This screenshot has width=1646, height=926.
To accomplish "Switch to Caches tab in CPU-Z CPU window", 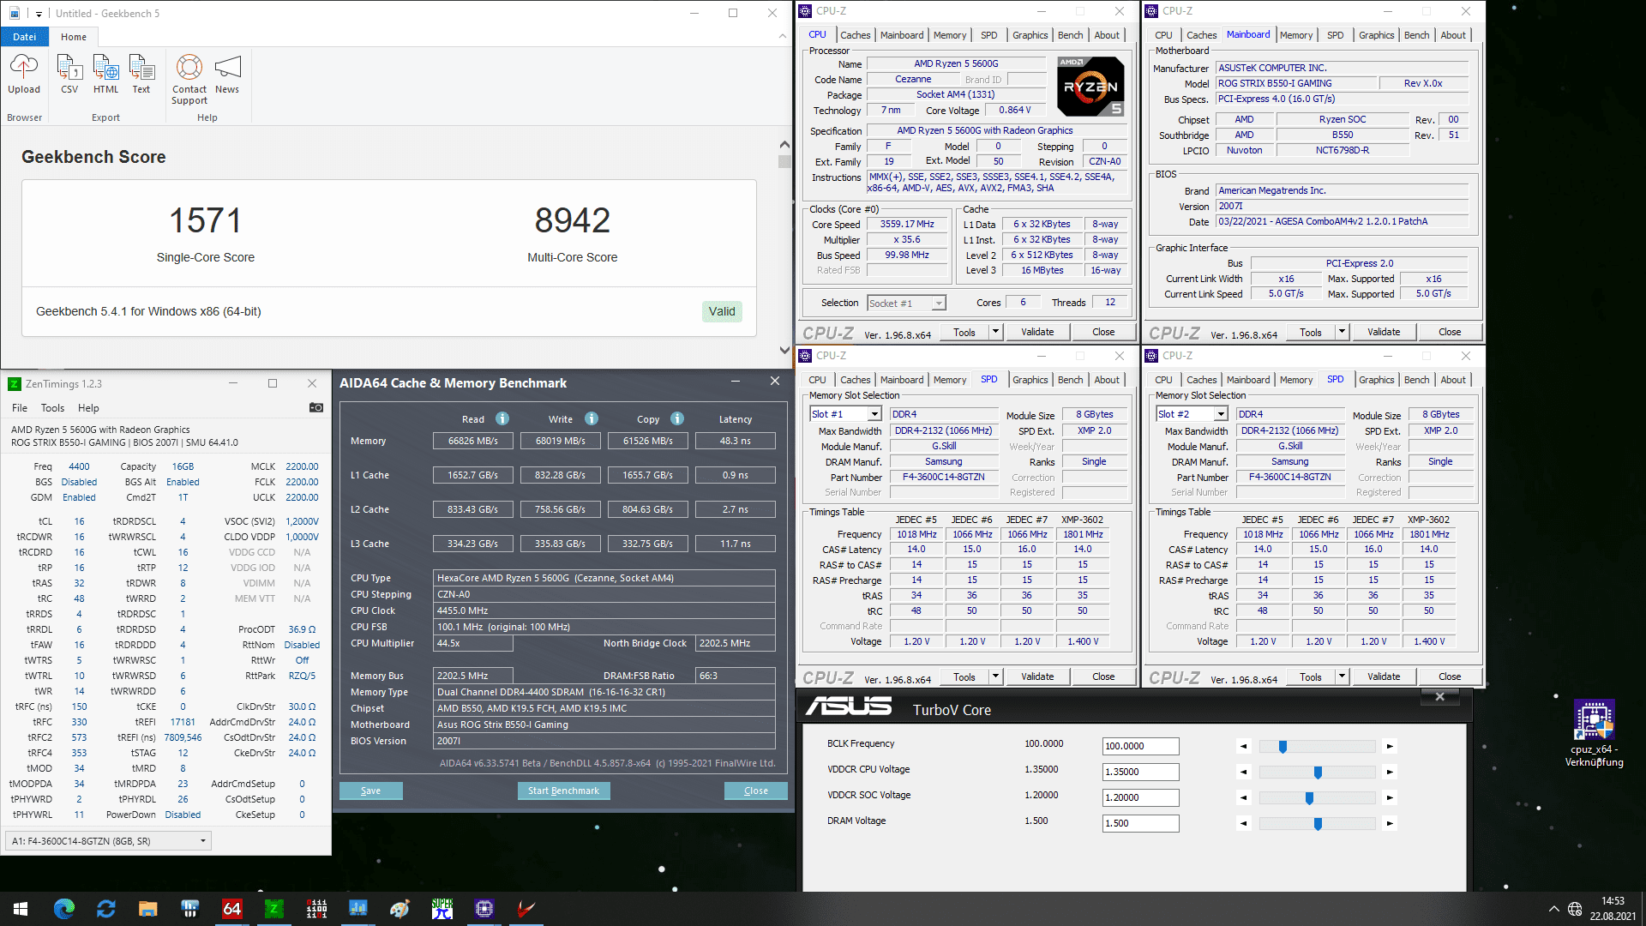I will pyautogui.click(x=855, y=35).
